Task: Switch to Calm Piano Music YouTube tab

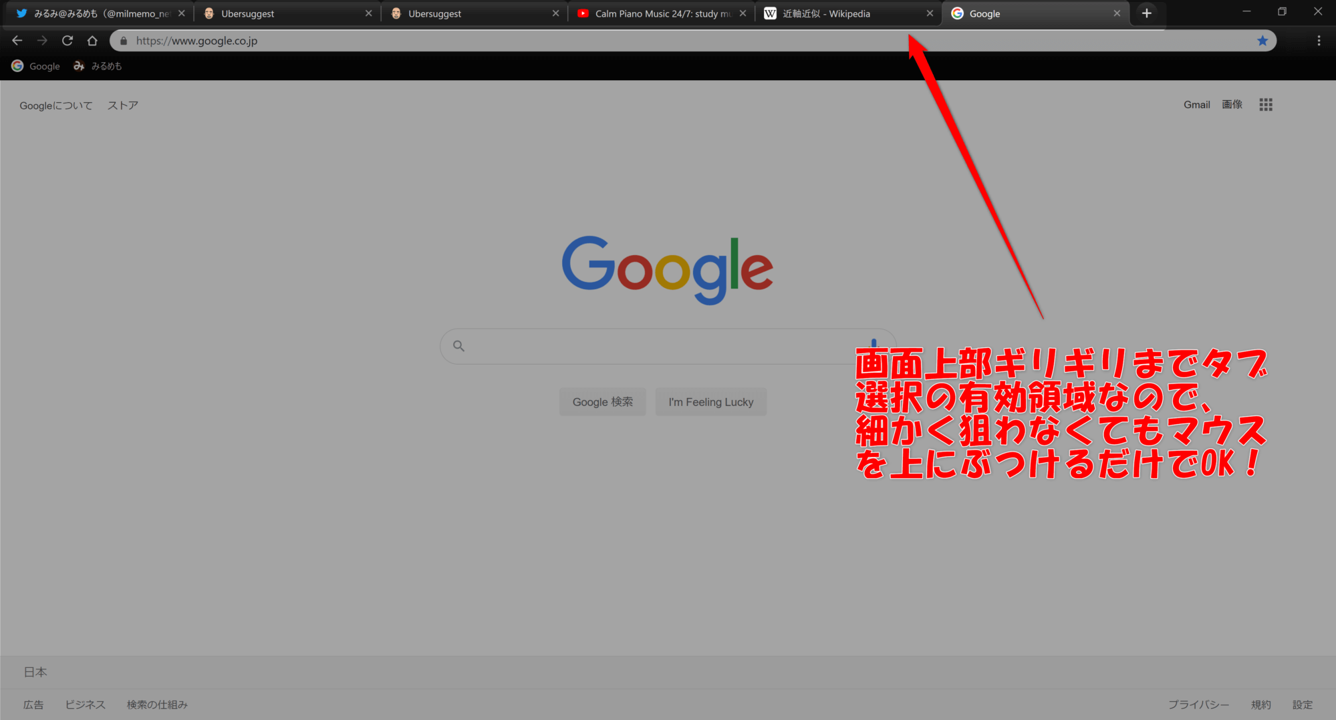Action: (662, 13)
